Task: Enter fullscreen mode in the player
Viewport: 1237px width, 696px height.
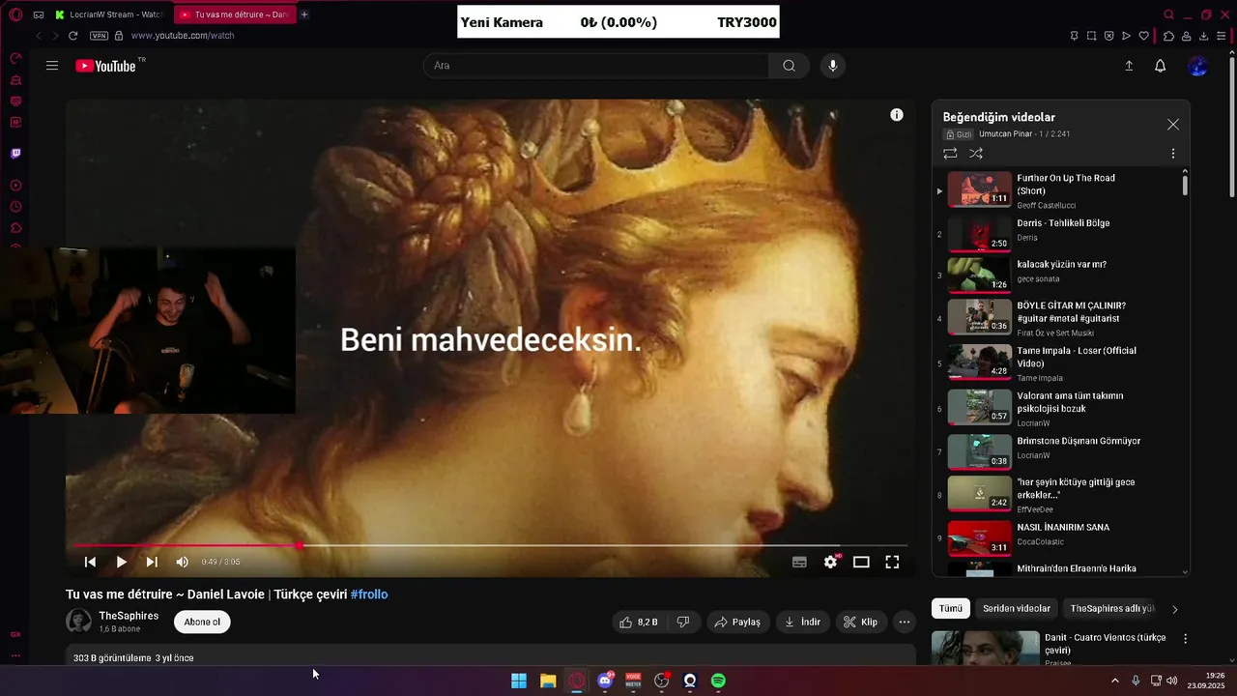Action: click(x=892, y=562)
